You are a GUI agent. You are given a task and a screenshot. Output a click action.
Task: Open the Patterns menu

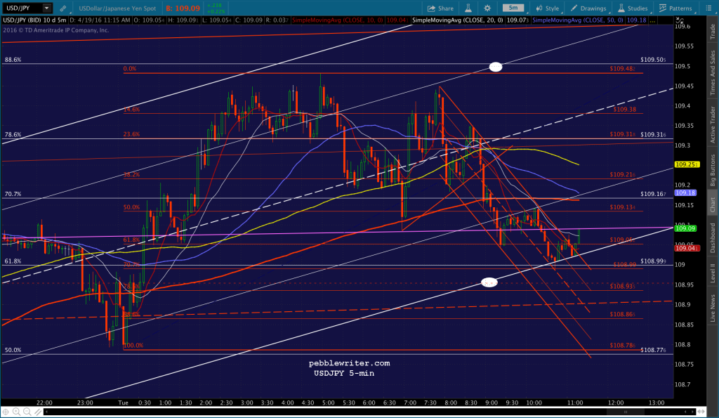point(675,8)
